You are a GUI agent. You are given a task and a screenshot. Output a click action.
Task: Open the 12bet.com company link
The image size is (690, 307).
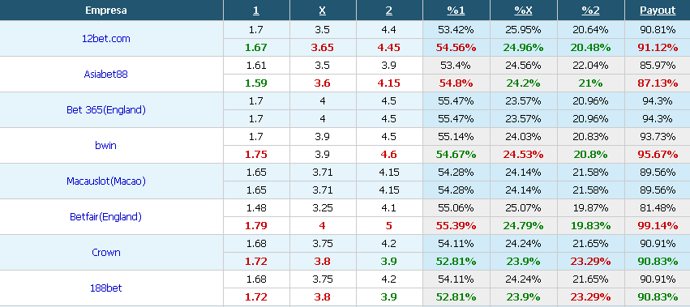106,38
